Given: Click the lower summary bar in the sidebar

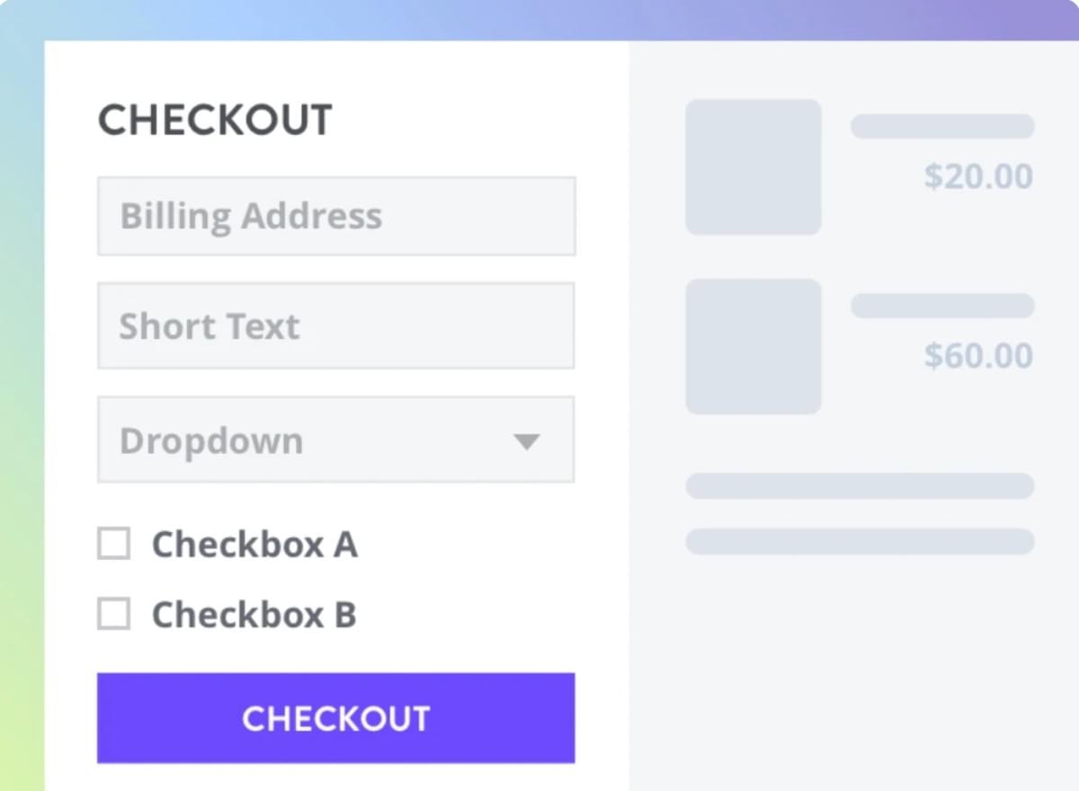Looking at the screenshot, I should point(860,541).
